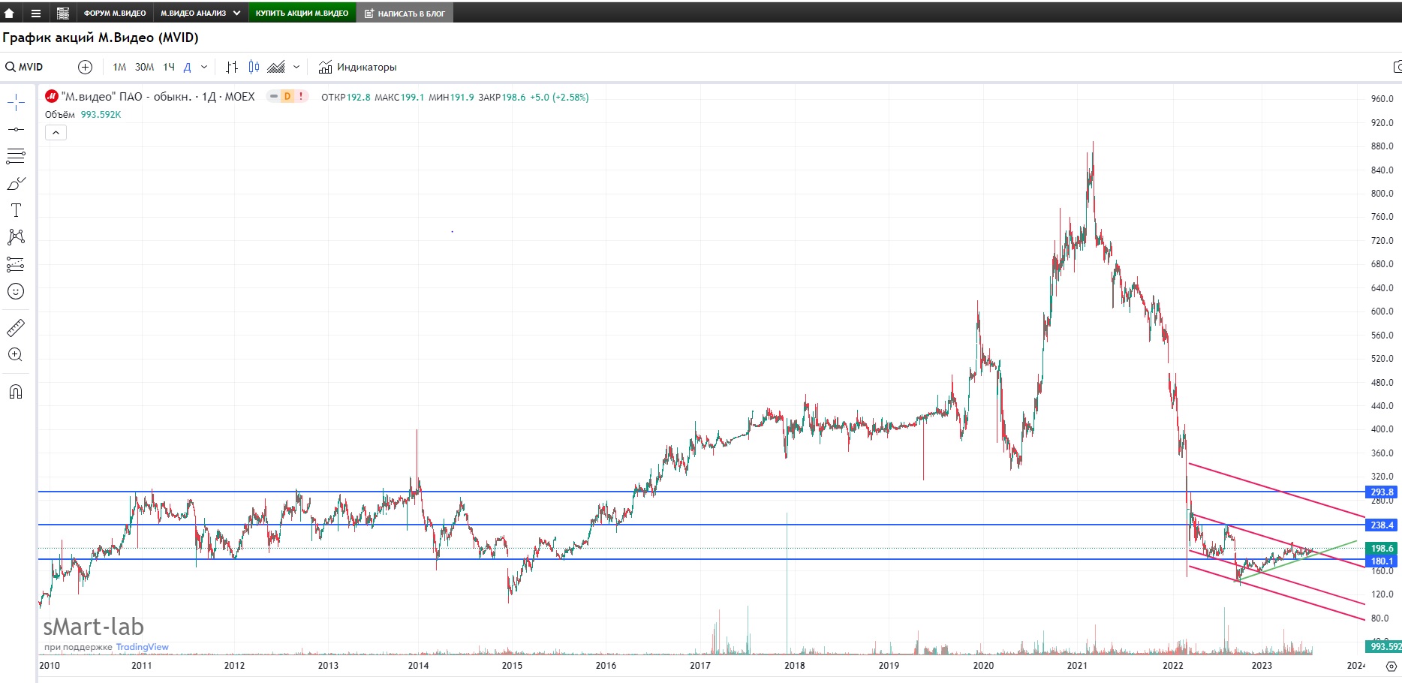Select the zoom in tool
Image resolution: width=1402 pixels, height=683 pixels.
coord(16,355)
